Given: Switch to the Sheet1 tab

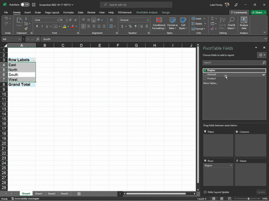Looking at the screenshot, I should (39, 194).
